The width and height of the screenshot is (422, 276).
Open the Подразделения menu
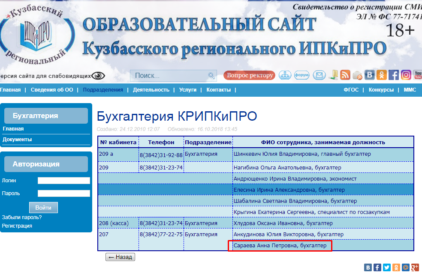point(103,90)
